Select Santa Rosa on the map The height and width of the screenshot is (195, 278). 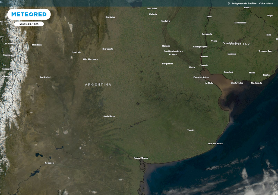(x=109, y=116)
